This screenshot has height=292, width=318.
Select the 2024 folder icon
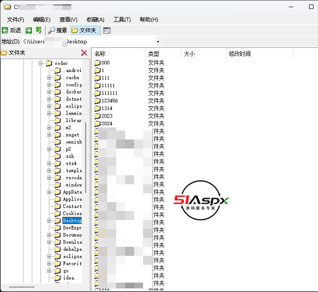[97, 123]
